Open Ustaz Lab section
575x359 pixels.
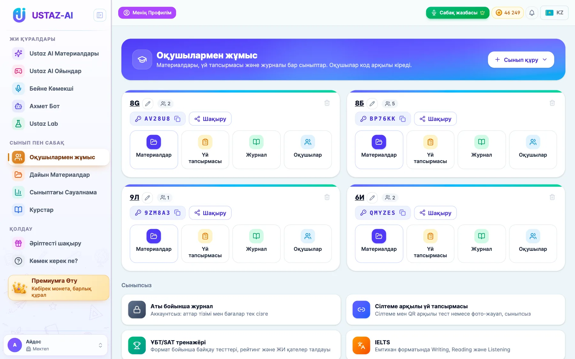click(59, 124)
